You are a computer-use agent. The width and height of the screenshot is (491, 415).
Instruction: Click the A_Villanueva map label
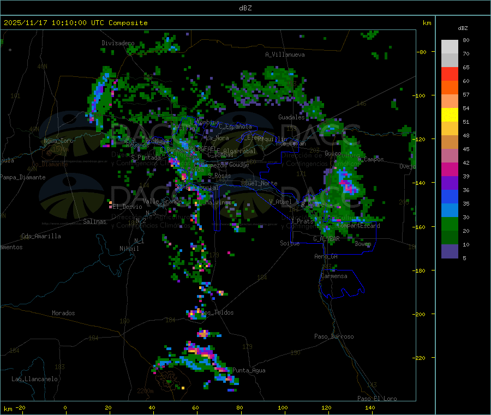coord(285,55)
